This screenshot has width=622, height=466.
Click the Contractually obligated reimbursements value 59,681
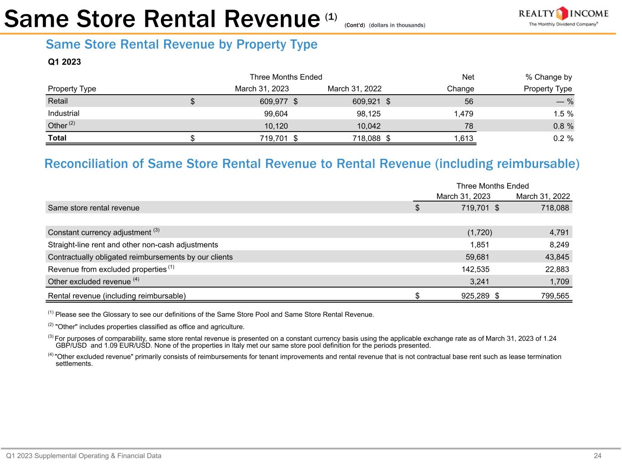tap(476, 257)
